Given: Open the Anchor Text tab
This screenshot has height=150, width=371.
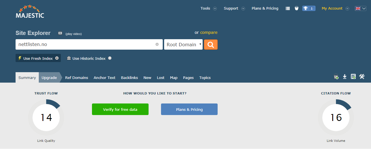Looking at the screenshot, I should pos(104,78).
